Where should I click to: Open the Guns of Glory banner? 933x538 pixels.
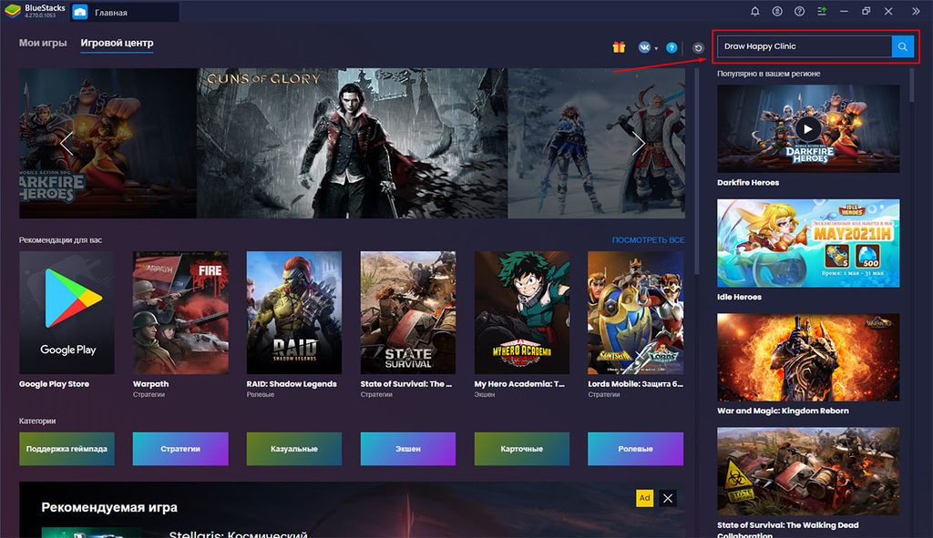point(353,143)
